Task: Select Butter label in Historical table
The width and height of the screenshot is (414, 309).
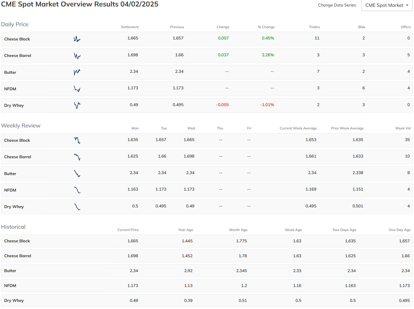Action: [10, 271]
